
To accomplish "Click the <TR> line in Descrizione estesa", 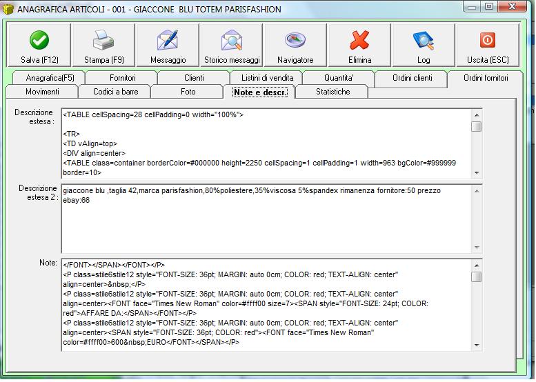I will [x=72, y=134].
